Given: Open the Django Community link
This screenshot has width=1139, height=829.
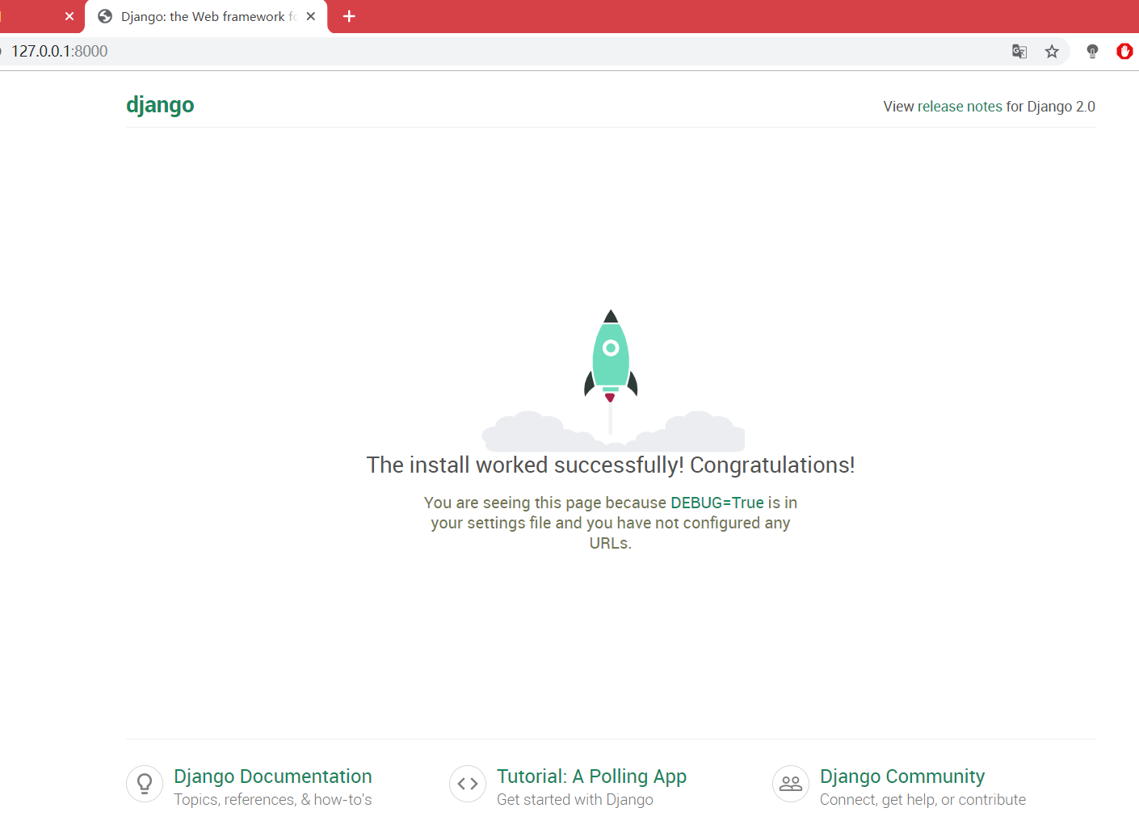Looking at the screenshot, I should pyautogui.click(x=902, y=776).
